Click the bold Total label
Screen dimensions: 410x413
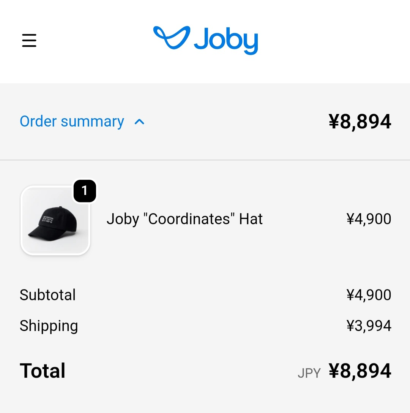click(43, 371)
